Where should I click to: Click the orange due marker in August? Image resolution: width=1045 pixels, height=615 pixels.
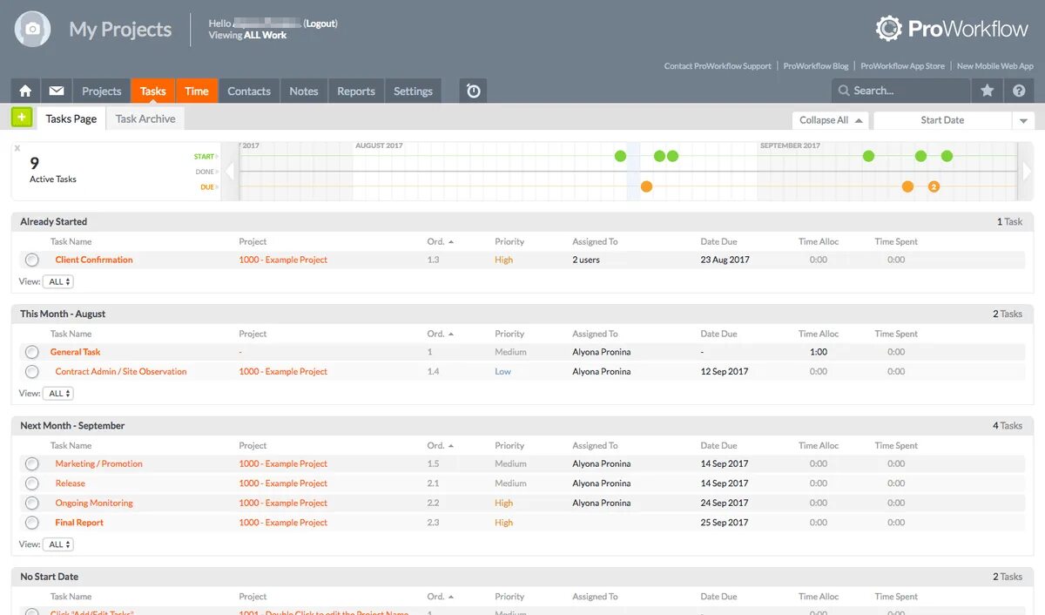coord(646,186)
